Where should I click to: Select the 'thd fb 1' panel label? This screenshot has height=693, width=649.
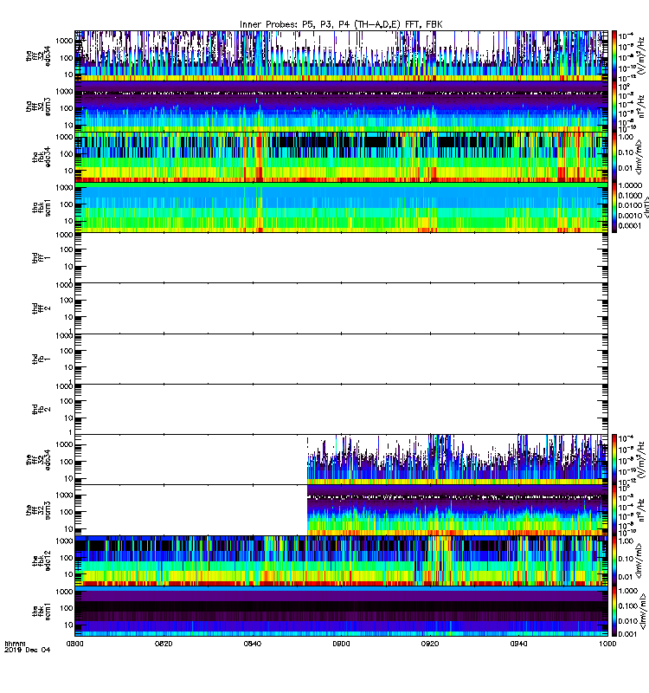point(41,359)
